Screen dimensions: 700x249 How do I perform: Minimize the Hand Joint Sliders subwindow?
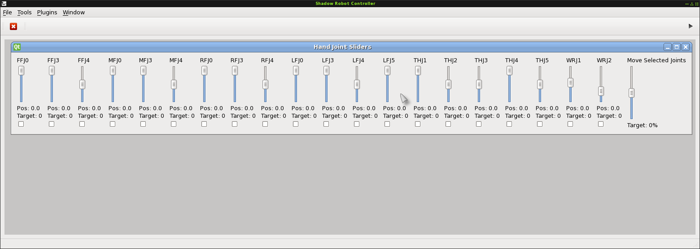click(x=668, y=47)
